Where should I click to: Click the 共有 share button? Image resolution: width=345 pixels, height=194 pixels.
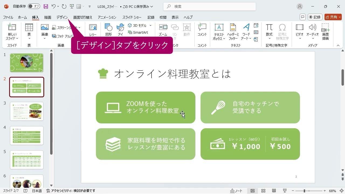[333, 17]
